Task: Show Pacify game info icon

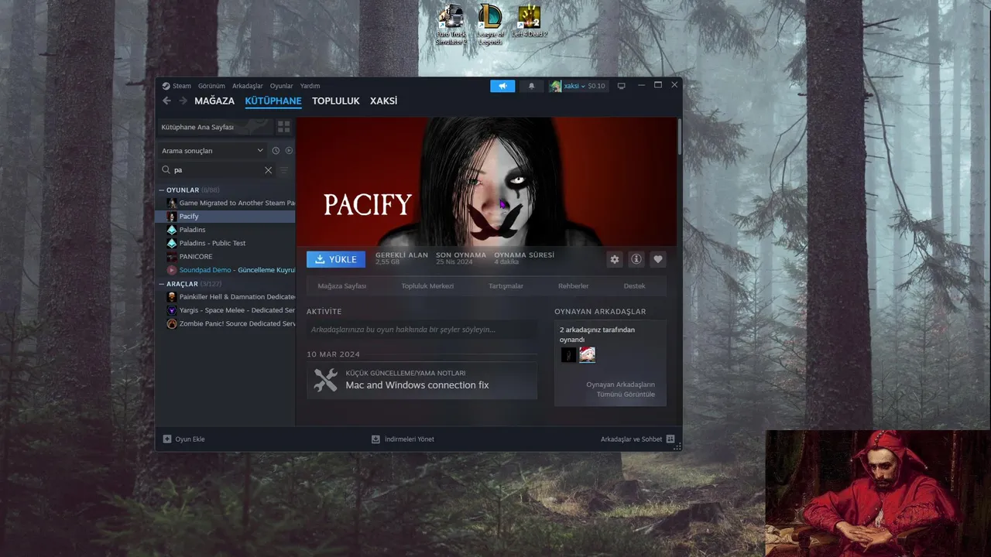Action: (636, 259)
